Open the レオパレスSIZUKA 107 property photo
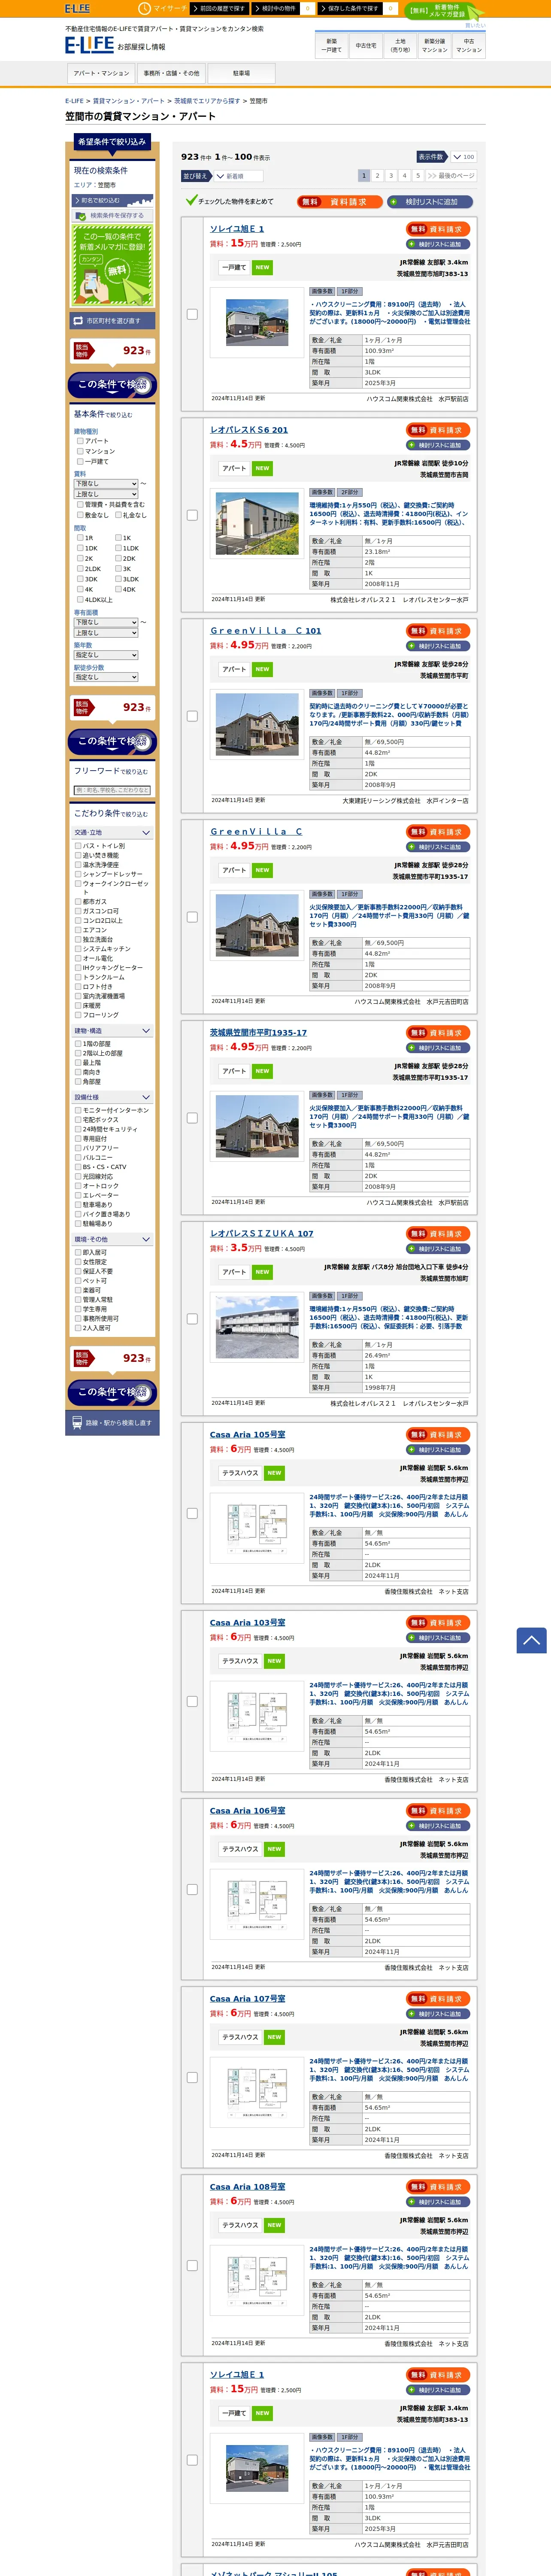 tap(257, 1327)
